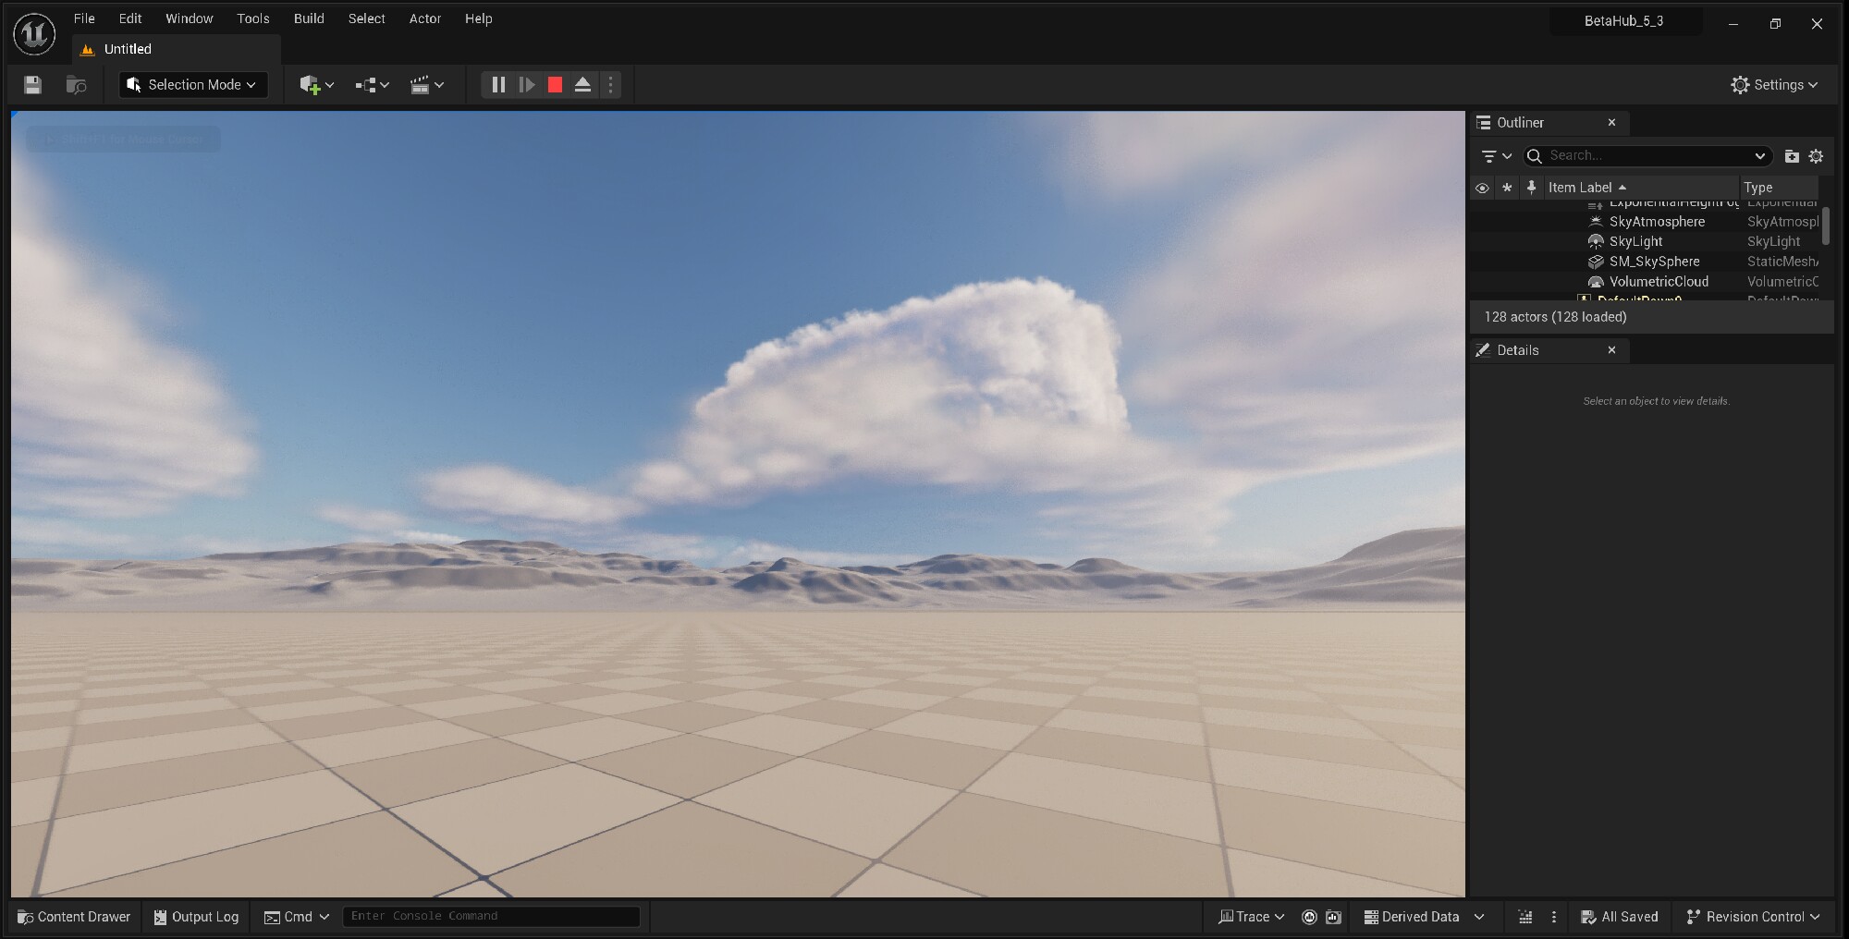Expand the Selection Mode dropdown
Image resolution: width=1849 pixels, height=939 pixels.
point(193,85)
